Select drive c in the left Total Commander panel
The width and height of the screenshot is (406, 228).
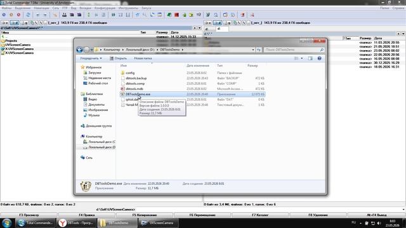[5, 23]
